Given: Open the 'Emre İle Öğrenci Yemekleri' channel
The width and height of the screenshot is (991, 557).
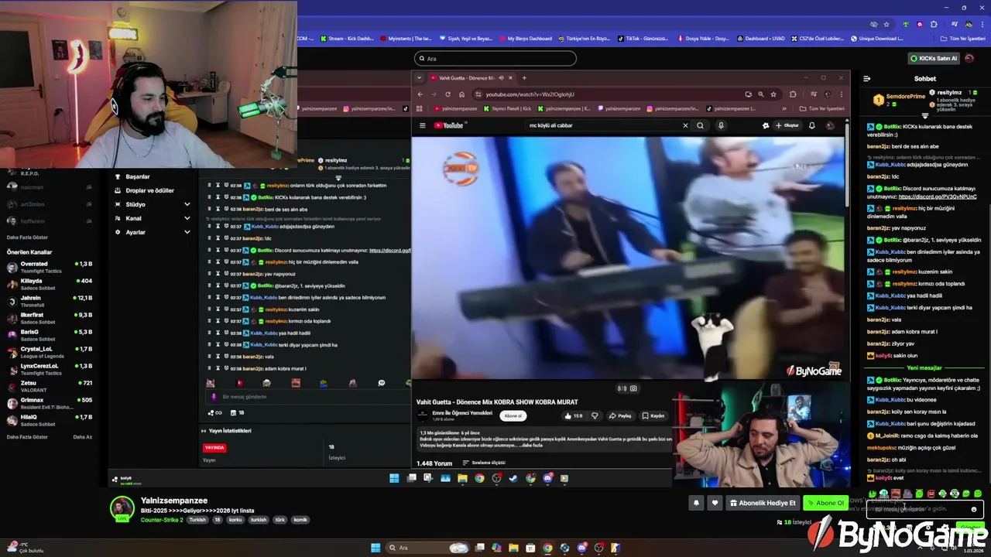Looking at the screenshot, I should point(462,412).
